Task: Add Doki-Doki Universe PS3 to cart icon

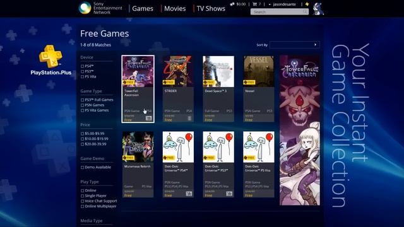Action: coord(229,194)
